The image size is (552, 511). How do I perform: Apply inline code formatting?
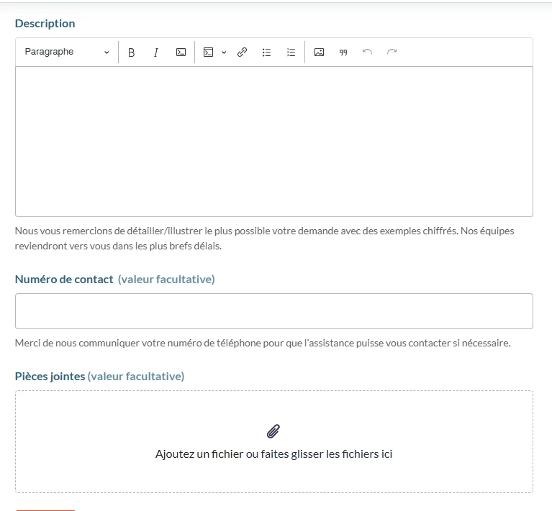[x=181, y=52]
